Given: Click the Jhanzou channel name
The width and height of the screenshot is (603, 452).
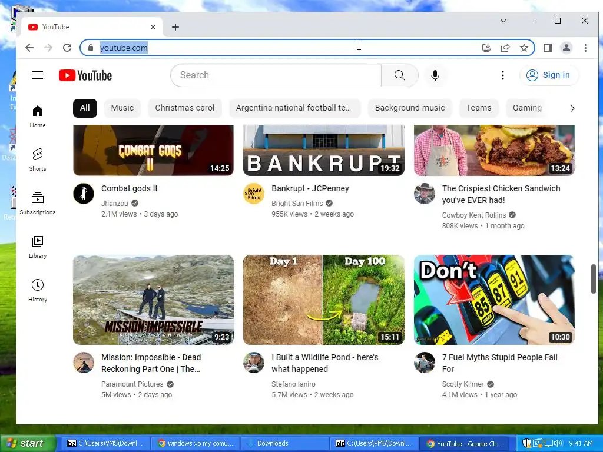Looking at the screenshot, I should (x=115, y=203).
